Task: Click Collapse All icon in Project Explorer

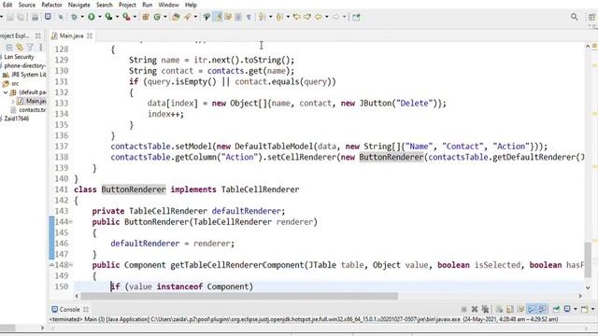Action: click(x=9, y=48)
